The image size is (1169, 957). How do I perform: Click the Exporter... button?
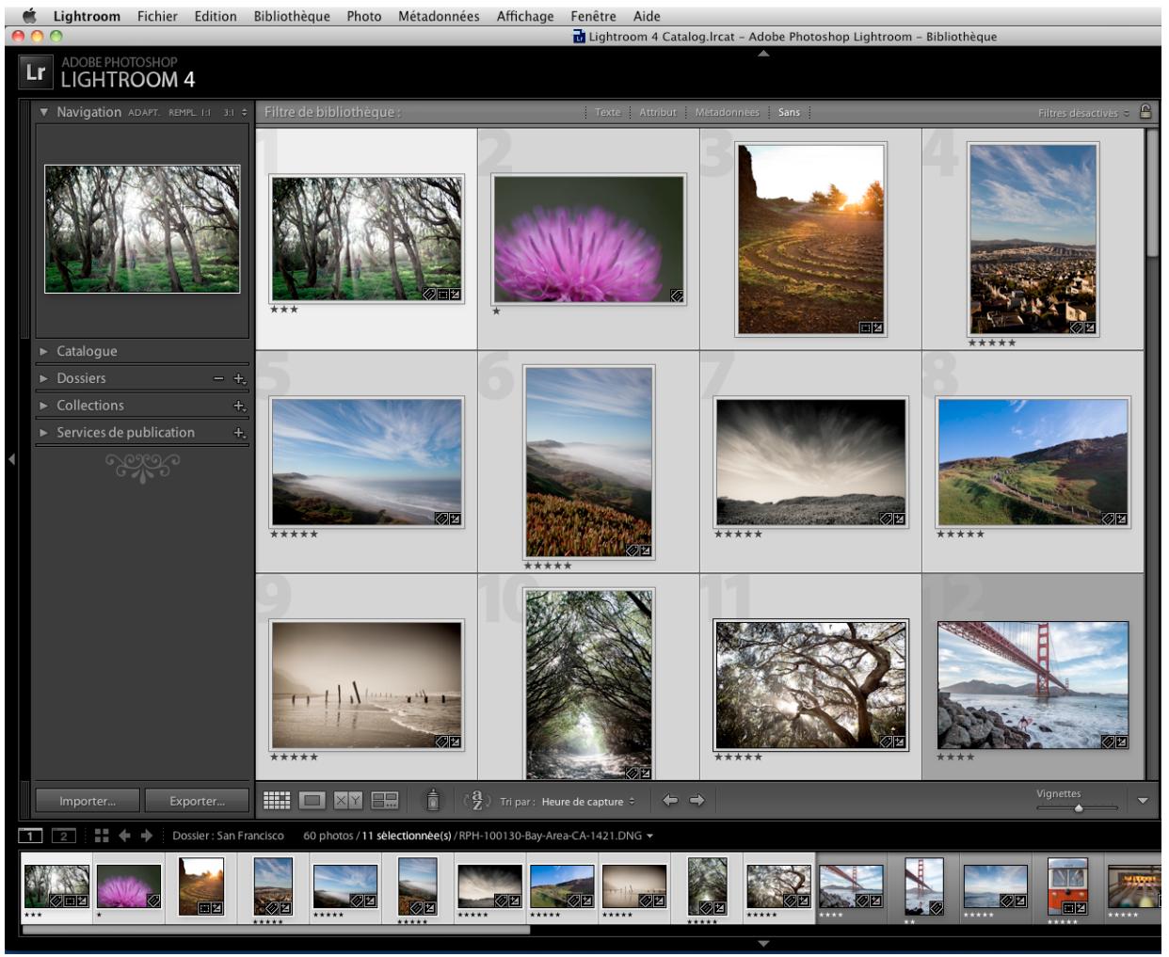pos(197,801)
